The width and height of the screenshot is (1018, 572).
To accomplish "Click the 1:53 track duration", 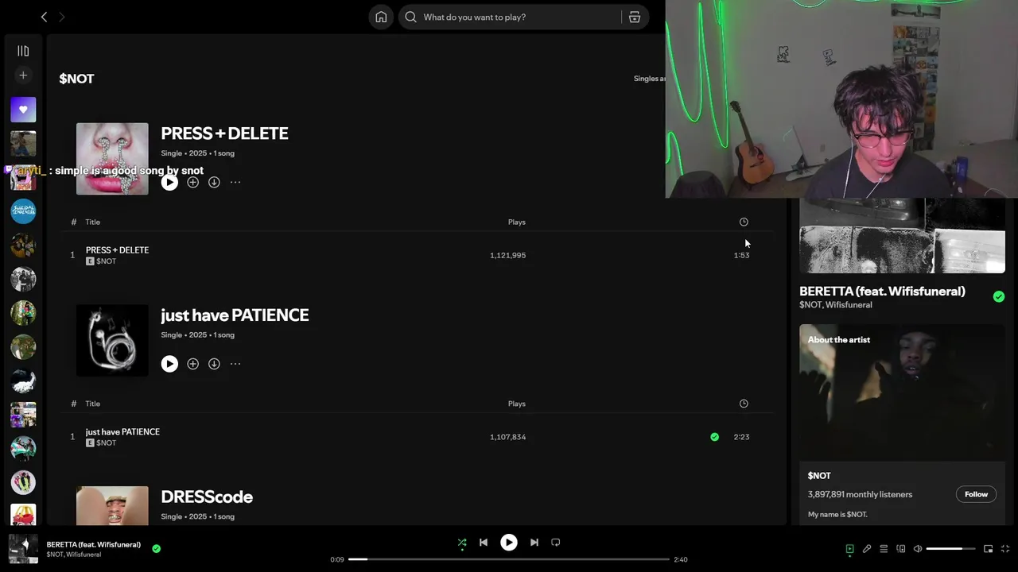I will pos(741,255).
